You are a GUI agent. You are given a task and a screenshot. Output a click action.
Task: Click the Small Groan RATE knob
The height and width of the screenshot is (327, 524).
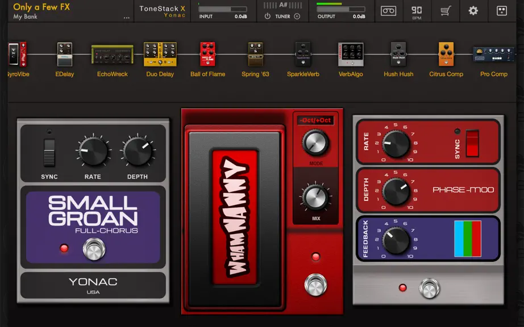click(93, 151)
